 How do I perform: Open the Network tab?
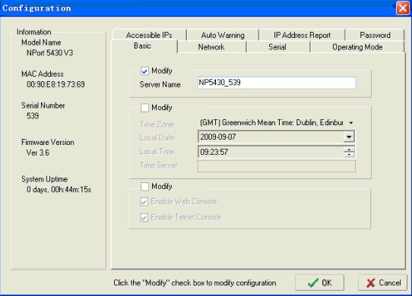pyautogui.click(x=211, y=47)
